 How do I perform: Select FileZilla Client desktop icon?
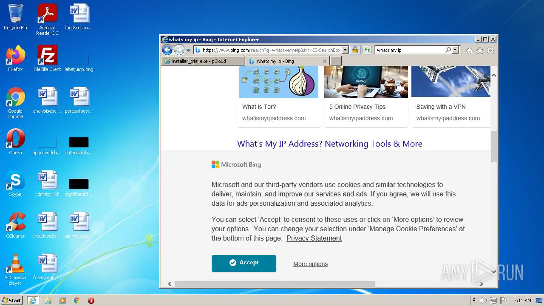point(47,59)
